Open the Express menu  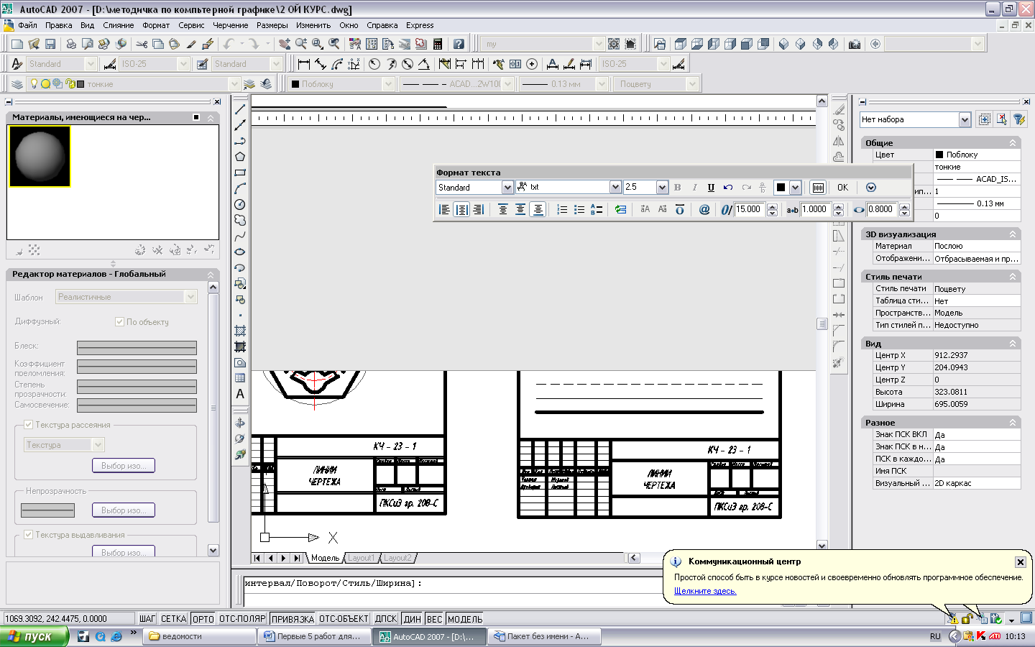[420, 25]
